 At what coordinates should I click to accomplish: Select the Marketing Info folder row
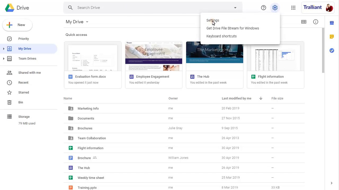click(184, 108)
